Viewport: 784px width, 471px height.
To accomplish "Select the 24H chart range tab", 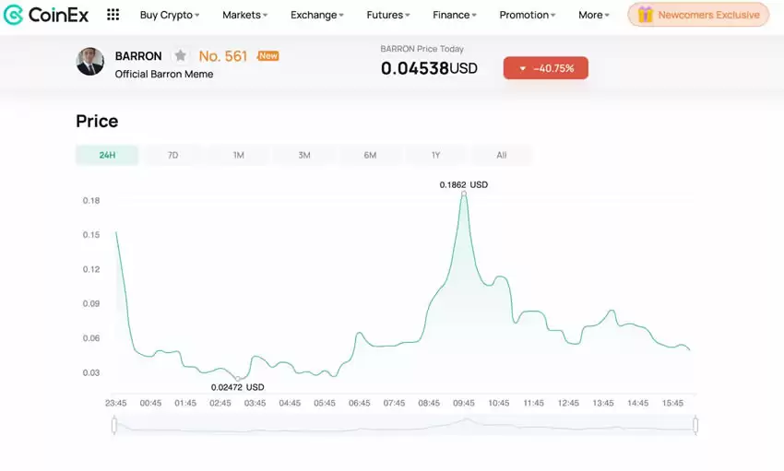I will point(107,155).
